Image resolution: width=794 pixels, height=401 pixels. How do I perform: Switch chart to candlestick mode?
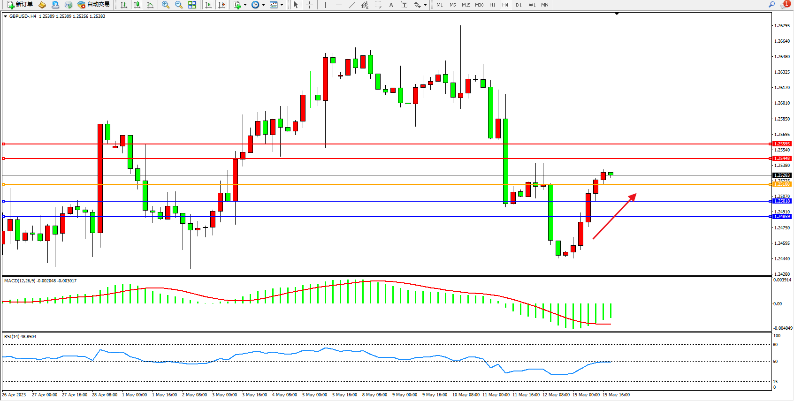[137, 5]
